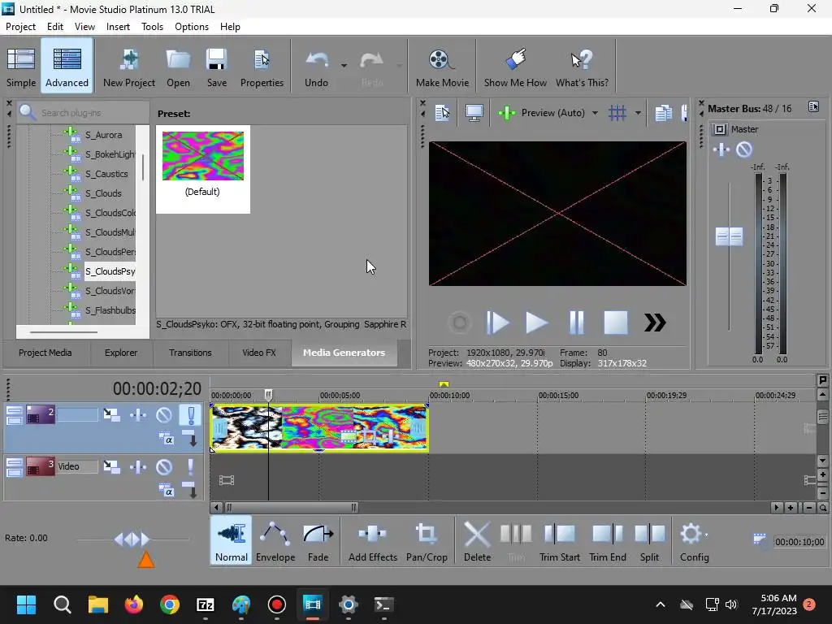The width and height of the screenshot is (832, 624).
Task: Mute the Master bus
Action: [x=744, y=150]
